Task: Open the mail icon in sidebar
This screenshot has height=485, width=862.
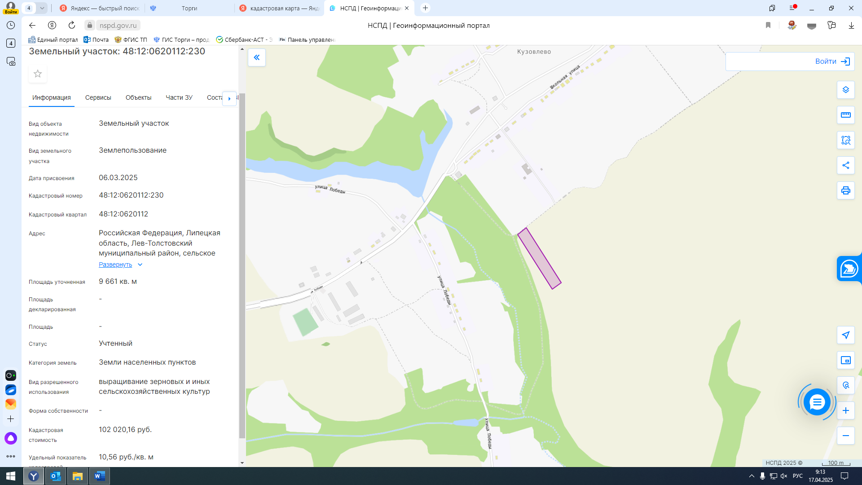Action: coord(11,404)
